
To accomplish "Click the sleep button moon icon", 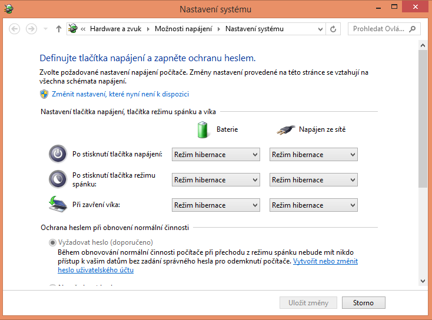I will [58, 179].
